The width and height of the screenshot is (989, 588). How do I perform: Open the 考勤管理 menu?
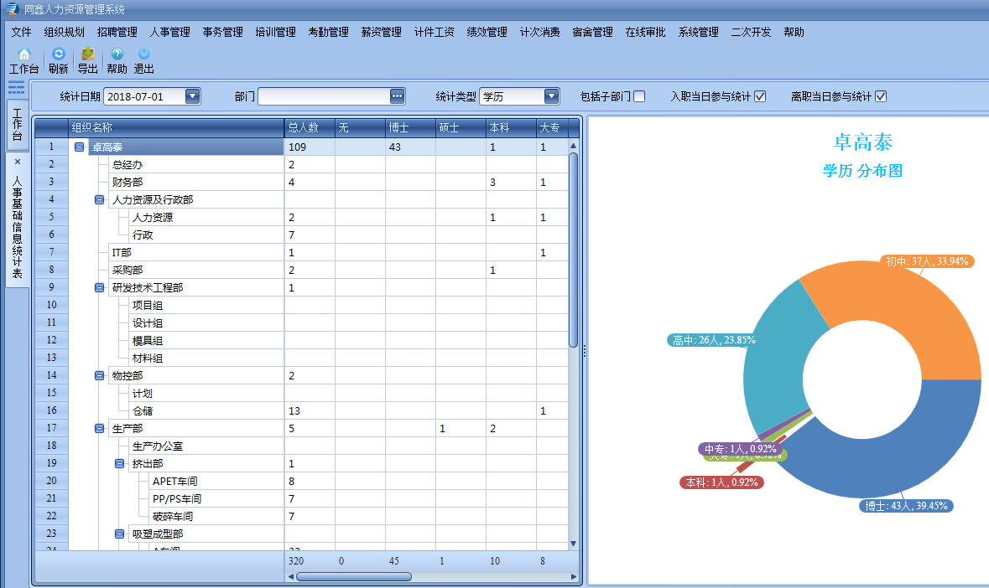click(x=328, y=32)
